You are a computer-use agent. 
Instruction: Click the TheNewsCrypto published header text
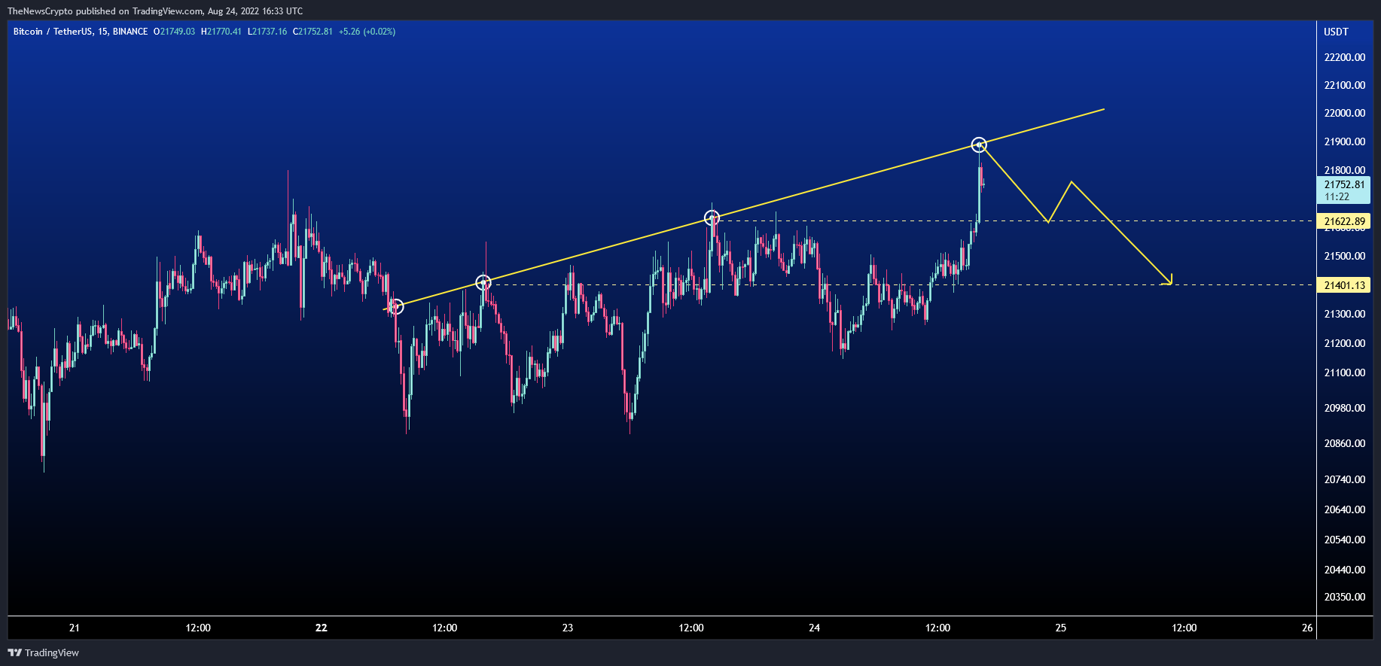pyautogui.click(x=155, y=11)
